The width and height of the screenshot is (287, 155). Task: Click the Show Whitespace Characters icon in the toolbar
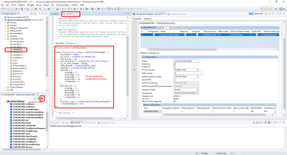tap(119, 9)
